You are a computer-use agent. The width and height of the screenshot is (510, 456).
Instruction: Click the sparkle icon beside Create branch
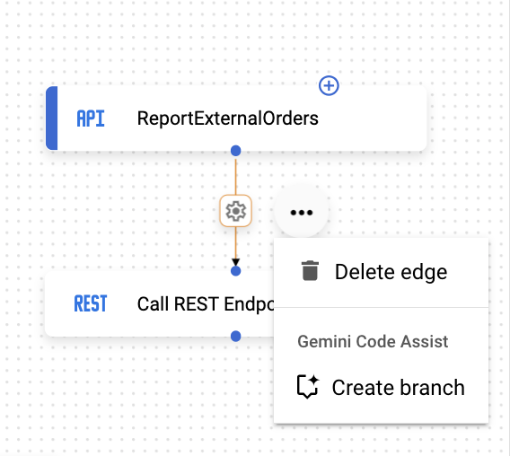tap(308, 386)
